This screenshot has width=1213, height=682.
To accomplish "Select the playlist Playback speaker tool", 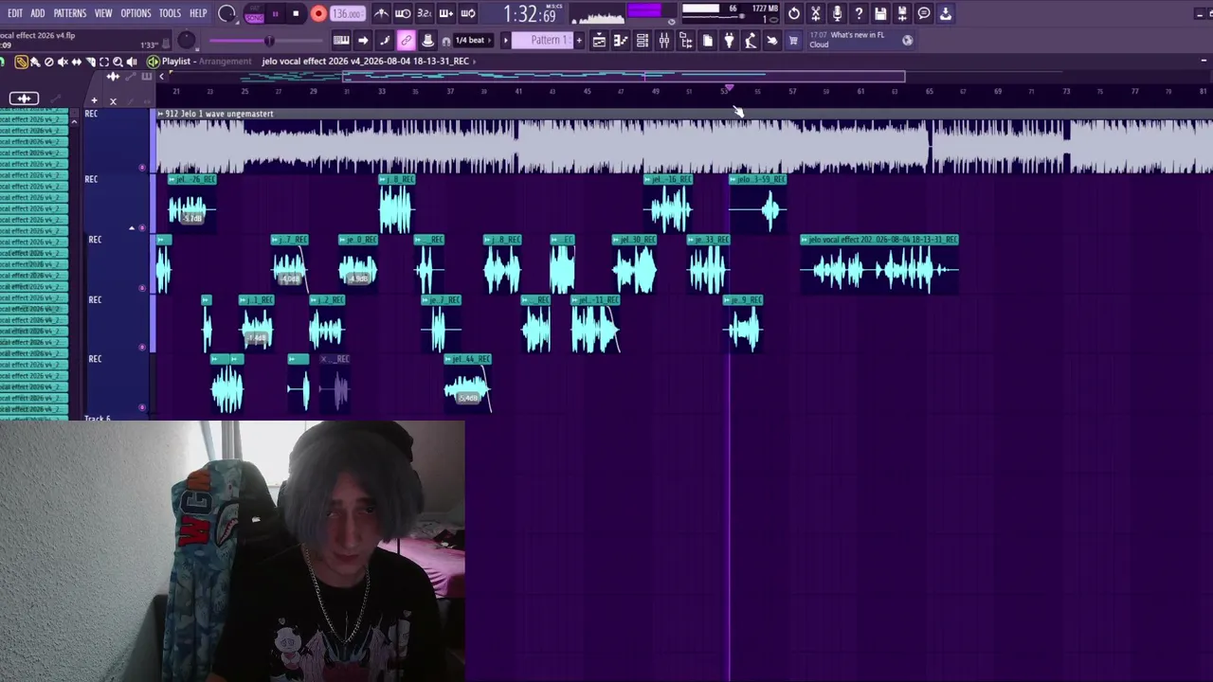I will (132, 62).
